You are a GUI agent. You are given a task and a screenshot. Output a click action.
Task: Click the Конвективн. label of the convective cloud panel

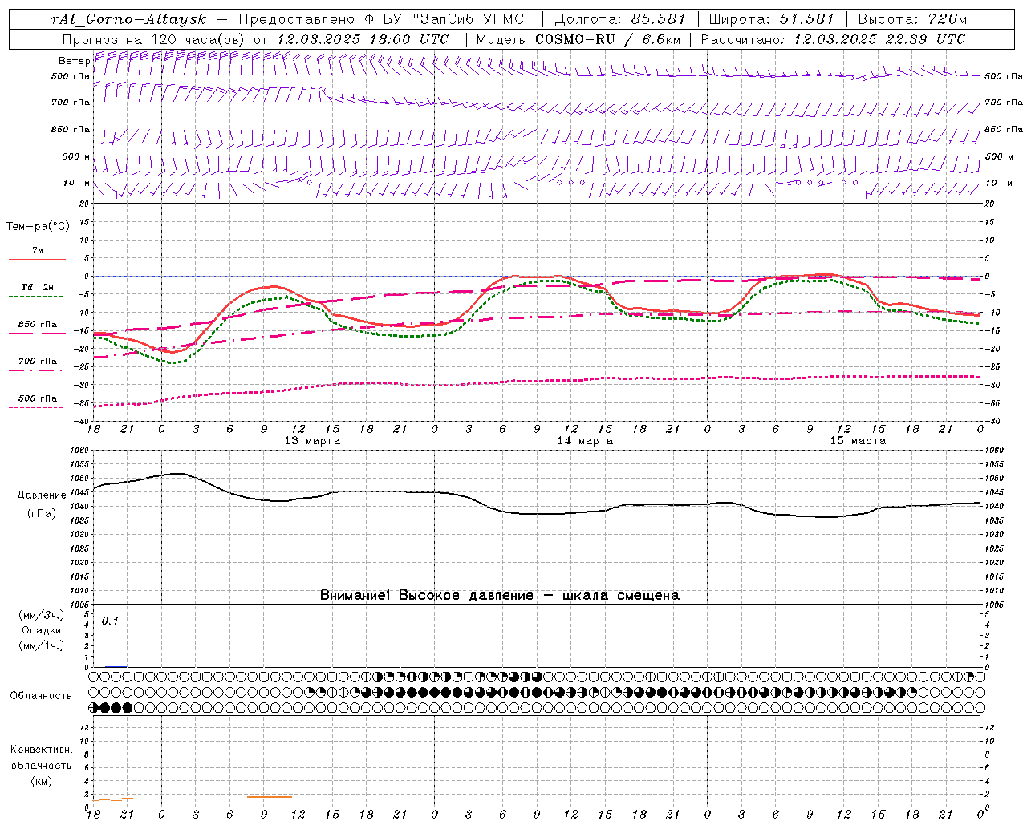click(x=41, y=750)
